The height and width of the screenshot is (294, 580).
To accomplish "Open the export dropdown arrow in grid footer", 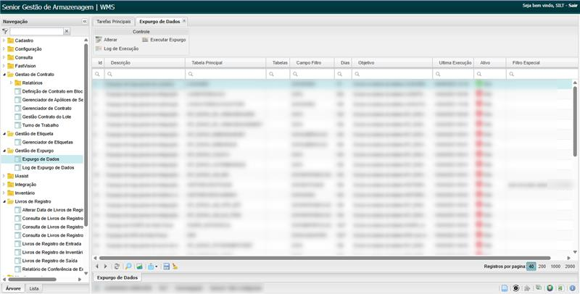I will 157,266.
